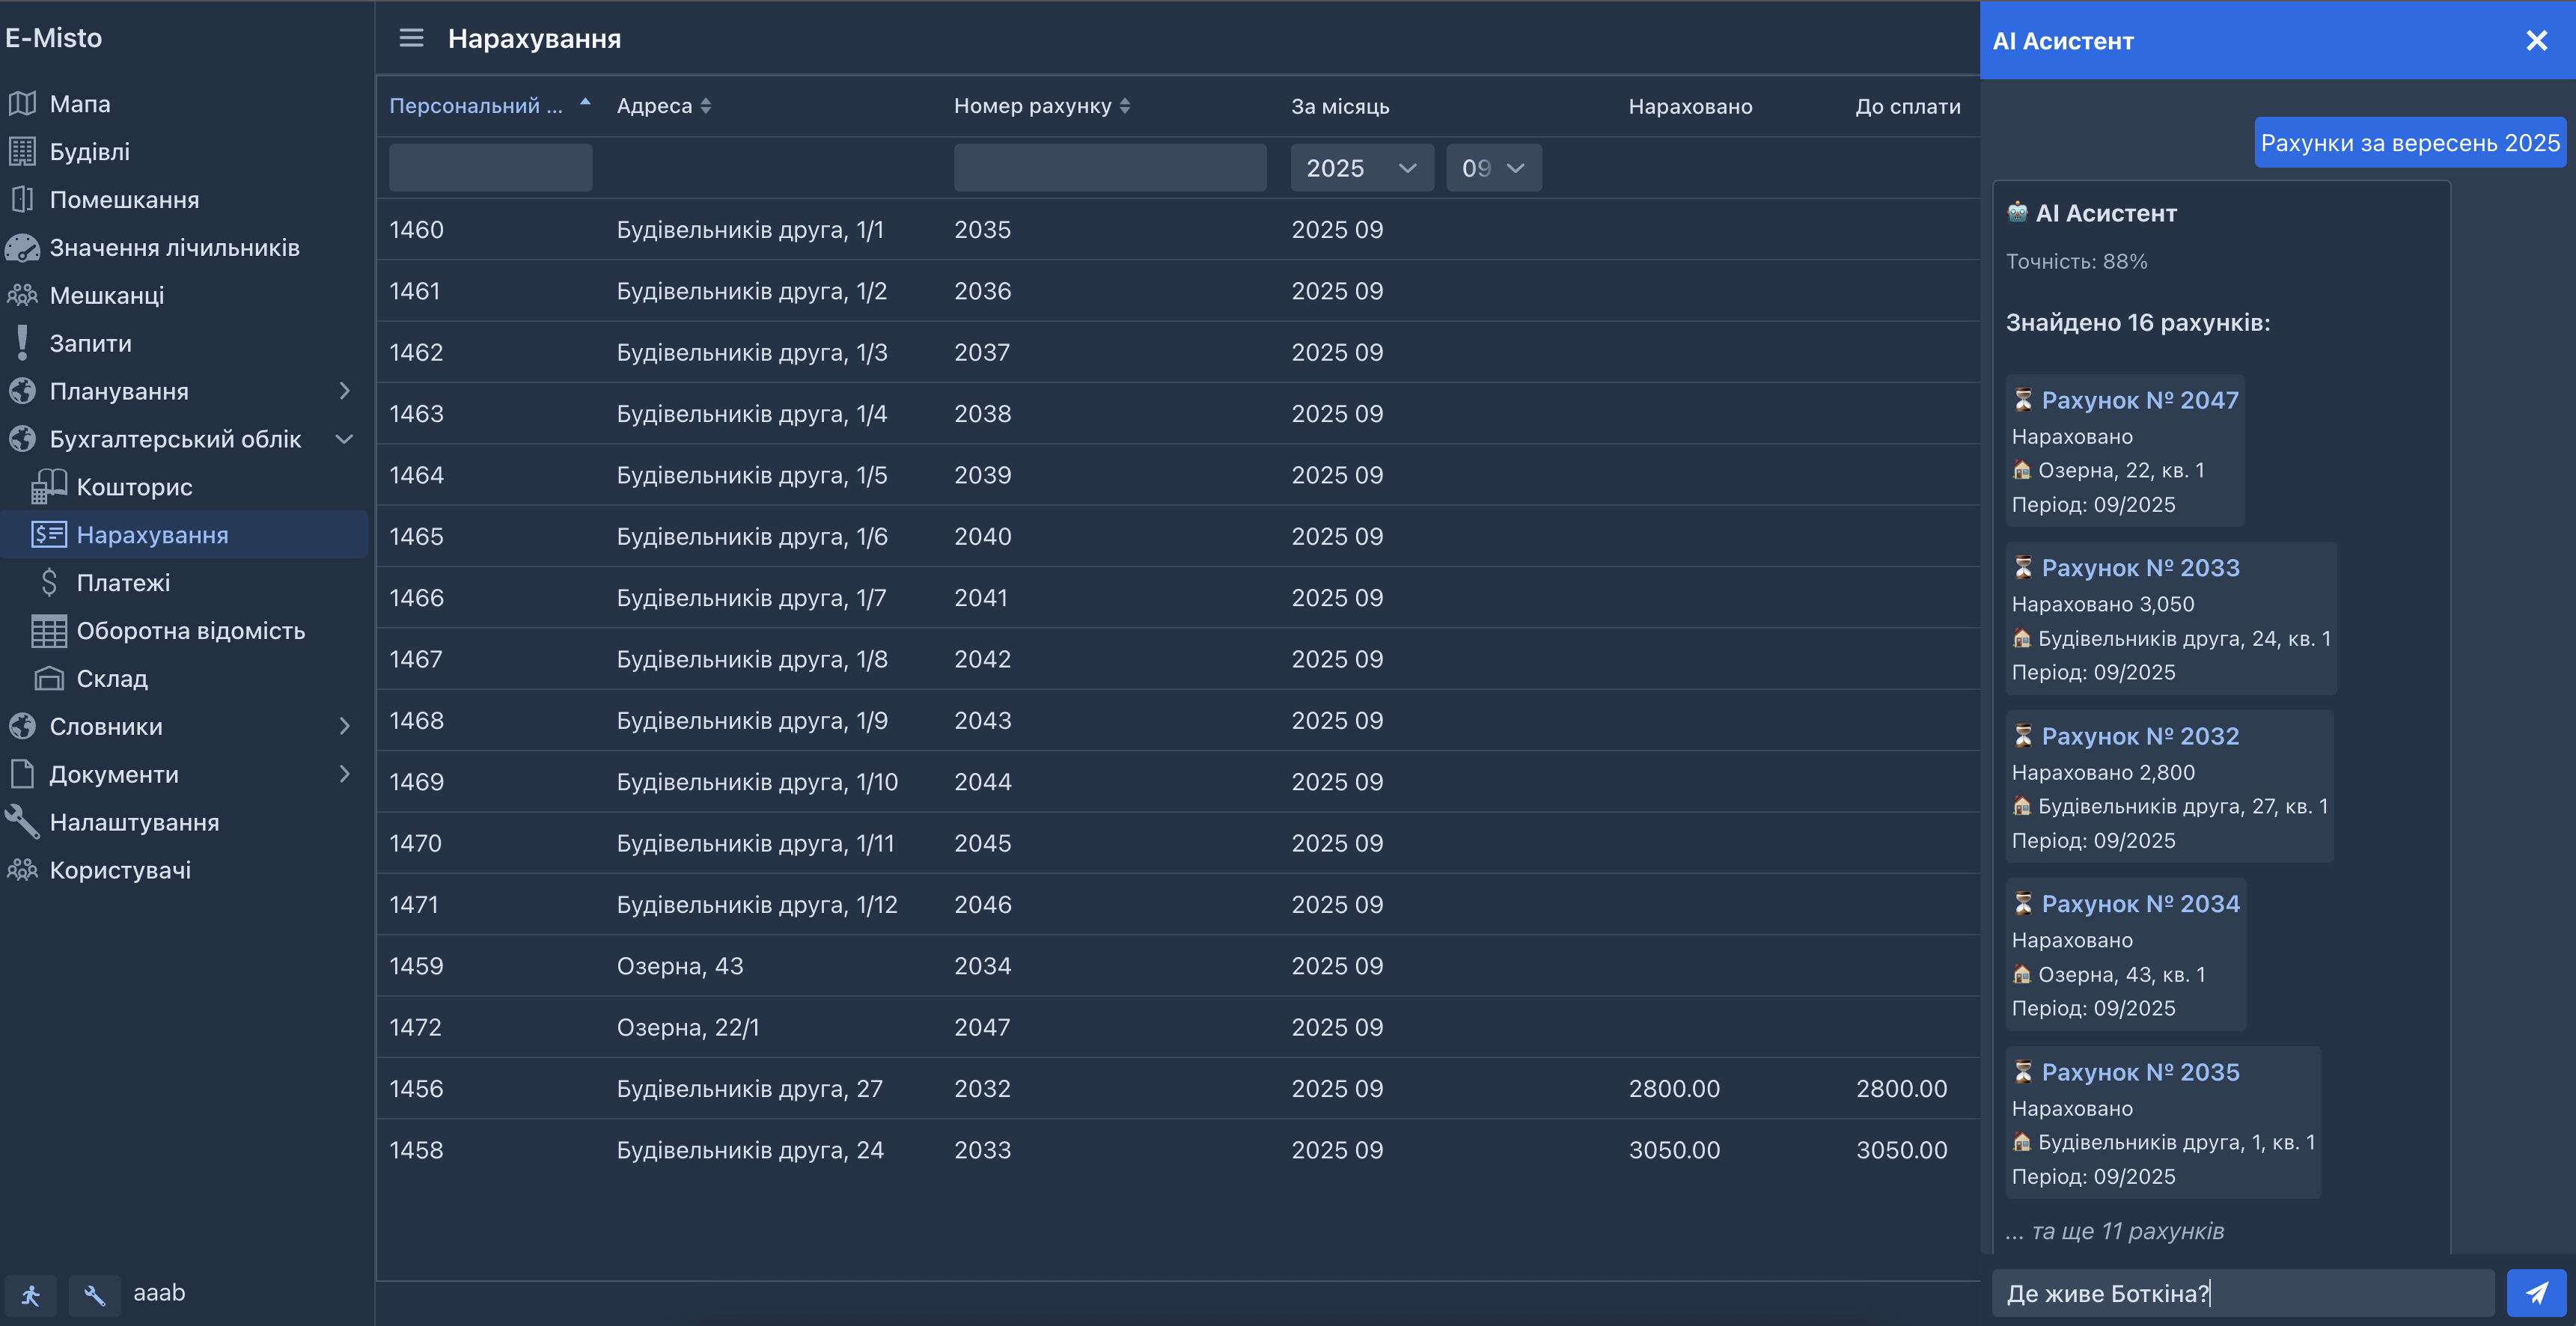This screenshot has height=1326, width=2576.
Task: Open the Кошторис estimate page
Action: 134,487
